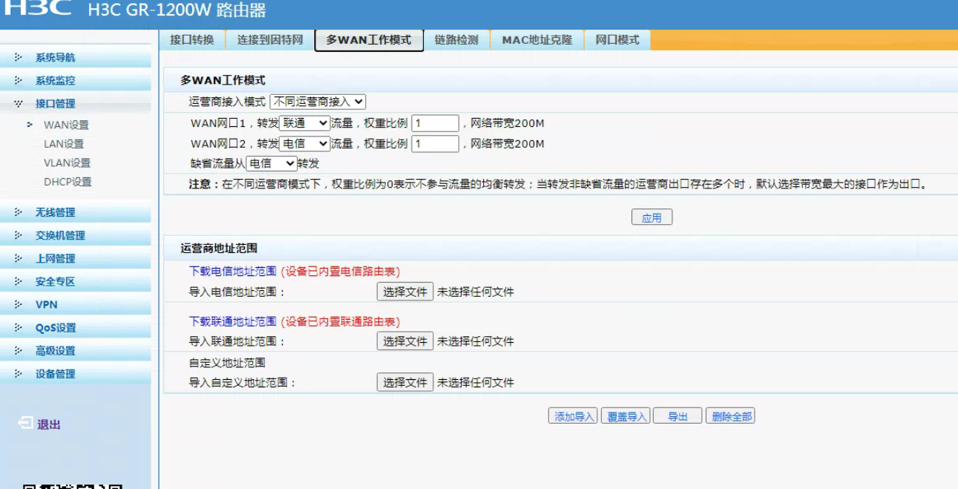The image size is (958, 489).
Task: Click the 退出 logout link
Action: [x=49, y=424]
